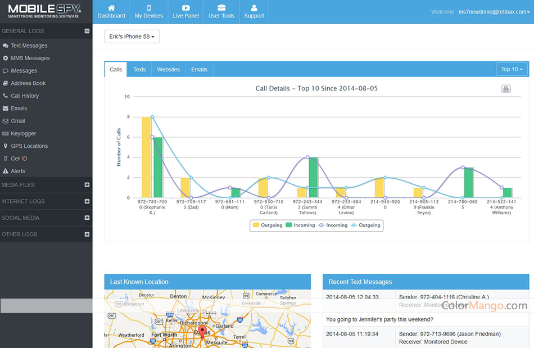Image resolution: width=534 pixels, height=348 pixels.
Task: Click 'Sender: 972-713-9696 (Jason Friedman)'
Action: coord(450,334)
